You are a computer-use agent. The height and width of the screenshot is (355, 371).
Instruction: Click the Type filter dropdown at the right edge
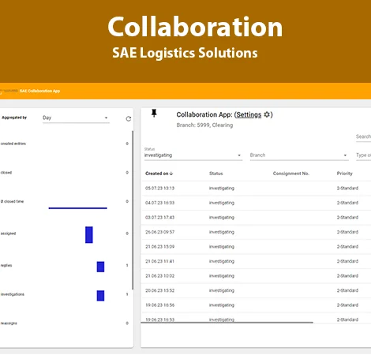[363, 155]
